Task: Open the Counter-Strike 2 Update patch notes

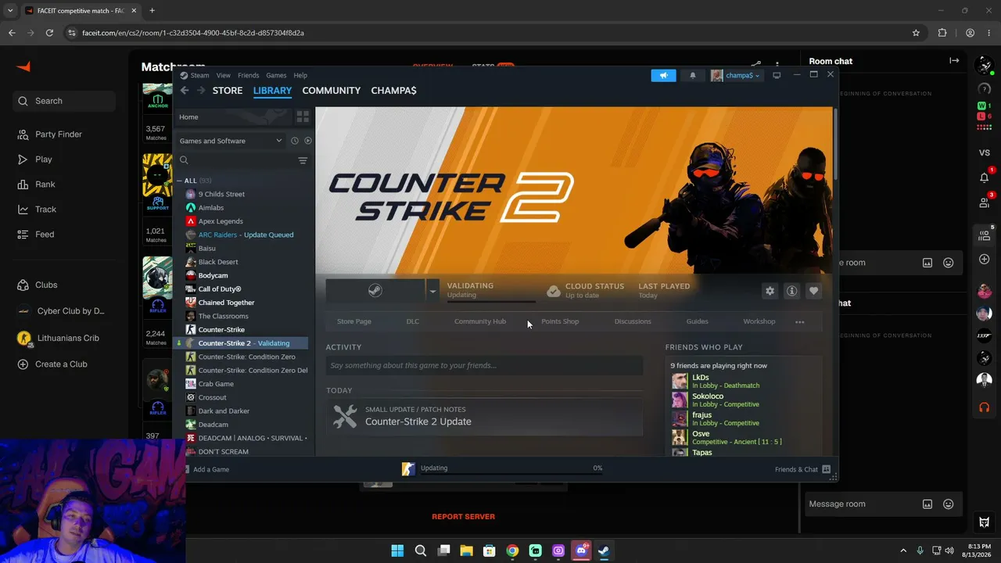Action: click(x=484, y=416)
